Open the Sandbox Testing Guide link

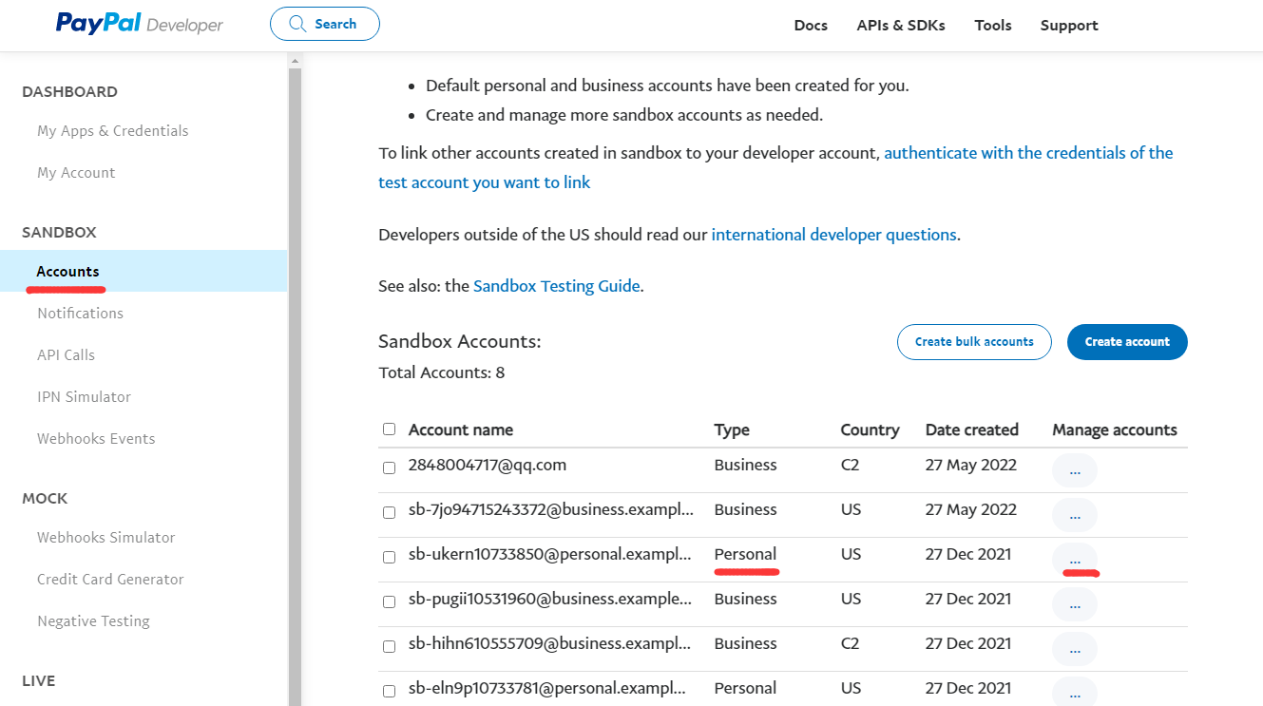556,286
